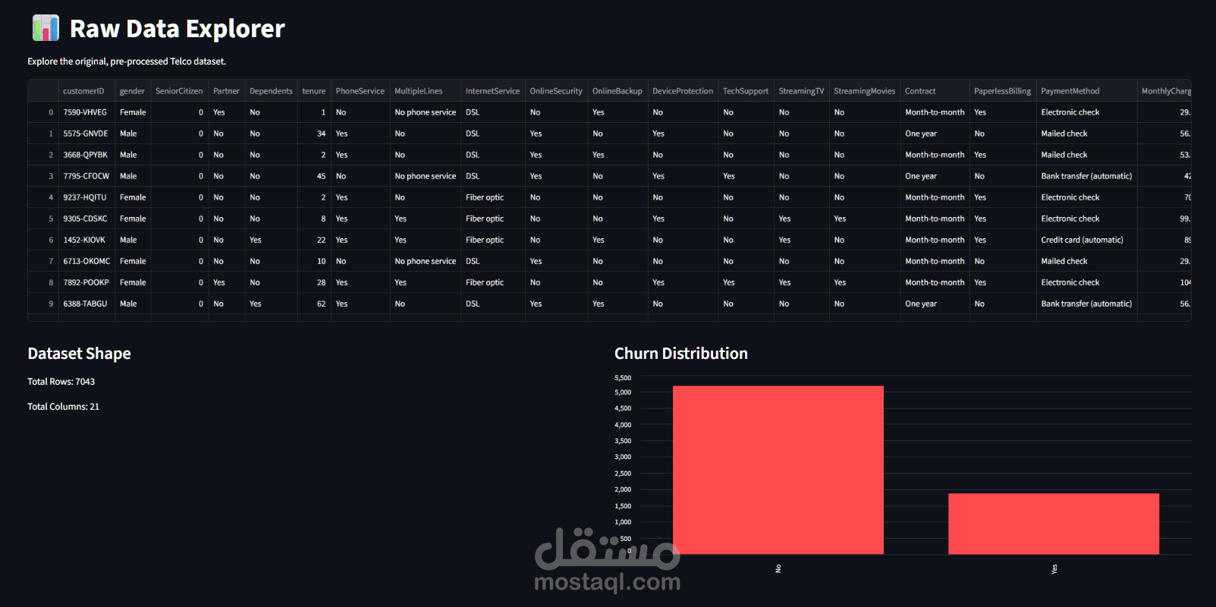Select customer ID cell 9237-HQITU

tap(85, 197)
